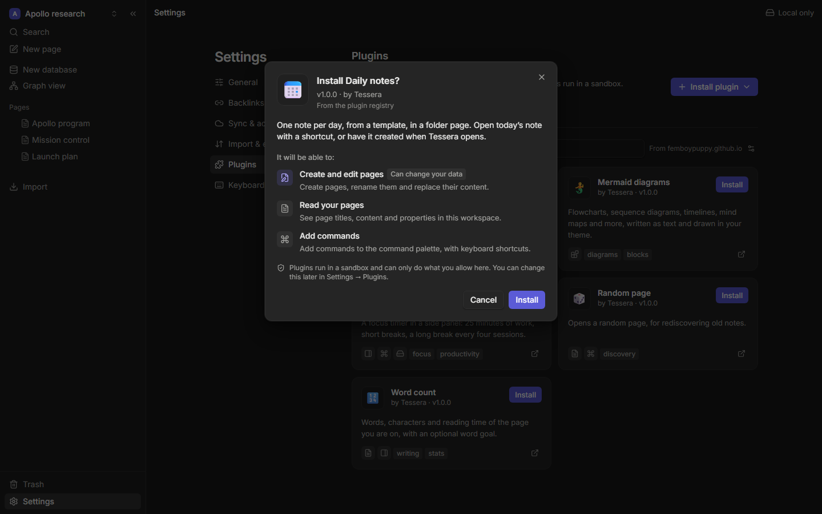Click the productivity tag

[460, 354]
